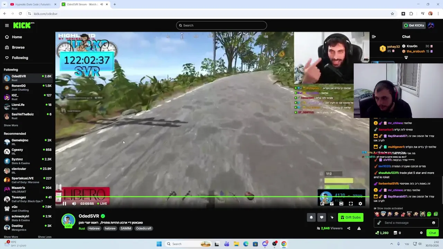Image resolution: width=443 pixels, height=249 pixels.
Task: Open SasiVeTheBoiz channel in sidebar
Action: [28, 116]
